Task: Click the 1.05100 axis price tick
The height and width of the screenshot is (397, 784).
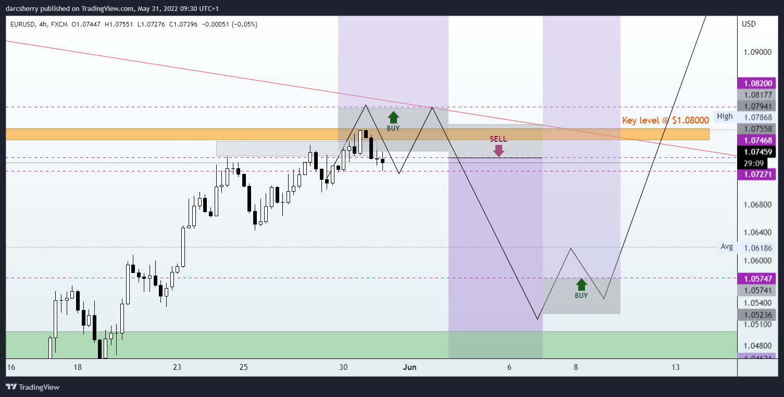Action: pyautogui.click(x=757, y=325)
